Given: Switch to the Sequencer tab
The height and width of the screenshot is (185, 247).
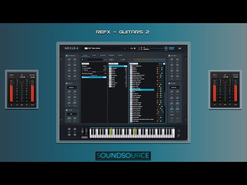Looking at the screenshot, I should (112, 55).
